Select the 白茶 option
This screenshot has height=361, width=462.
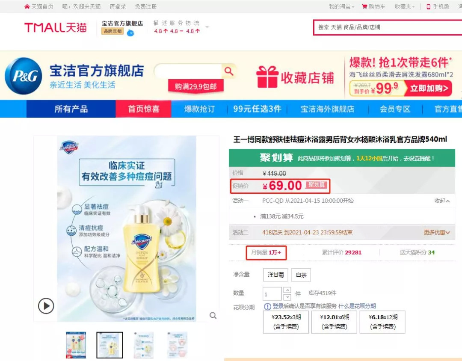(x=301, y=275)
